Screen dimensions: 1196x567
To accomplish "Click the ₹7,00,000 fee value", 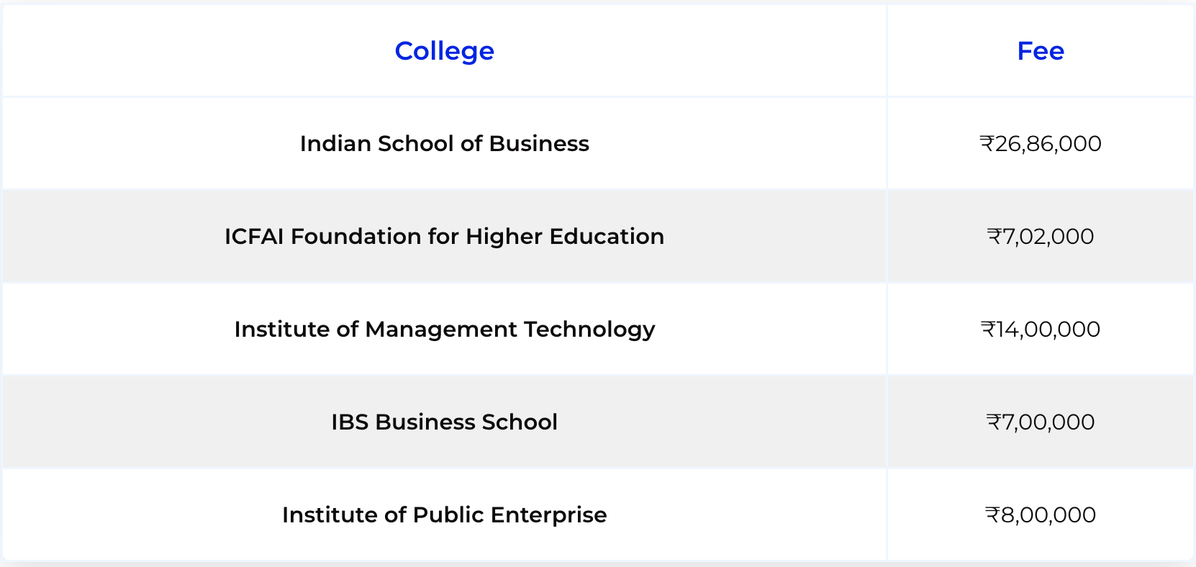I will click(x=1040, y=422).
